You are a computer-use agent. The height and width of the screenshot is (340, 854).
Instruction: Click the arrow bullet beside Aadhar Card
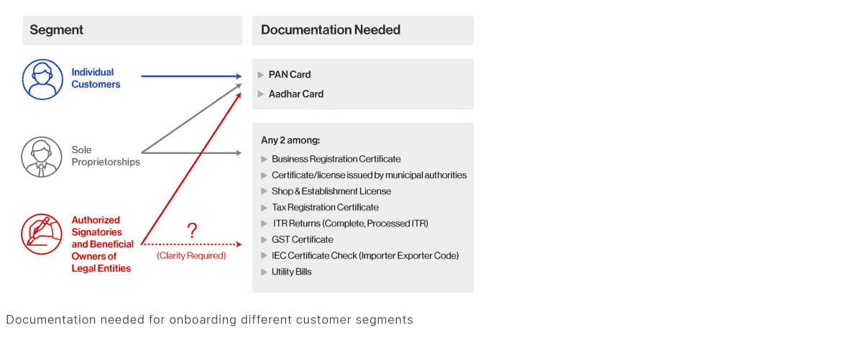click(x=261, y=94)
